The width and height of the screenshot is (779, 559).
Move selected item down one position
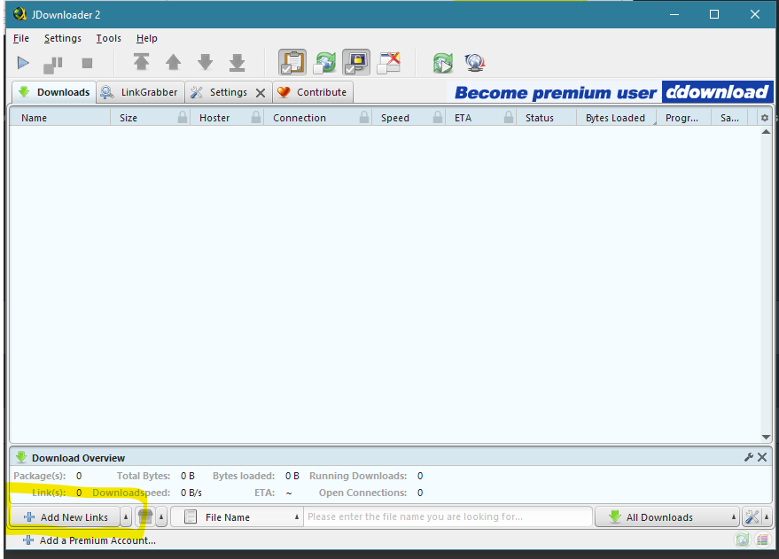[x=205, y=63]
